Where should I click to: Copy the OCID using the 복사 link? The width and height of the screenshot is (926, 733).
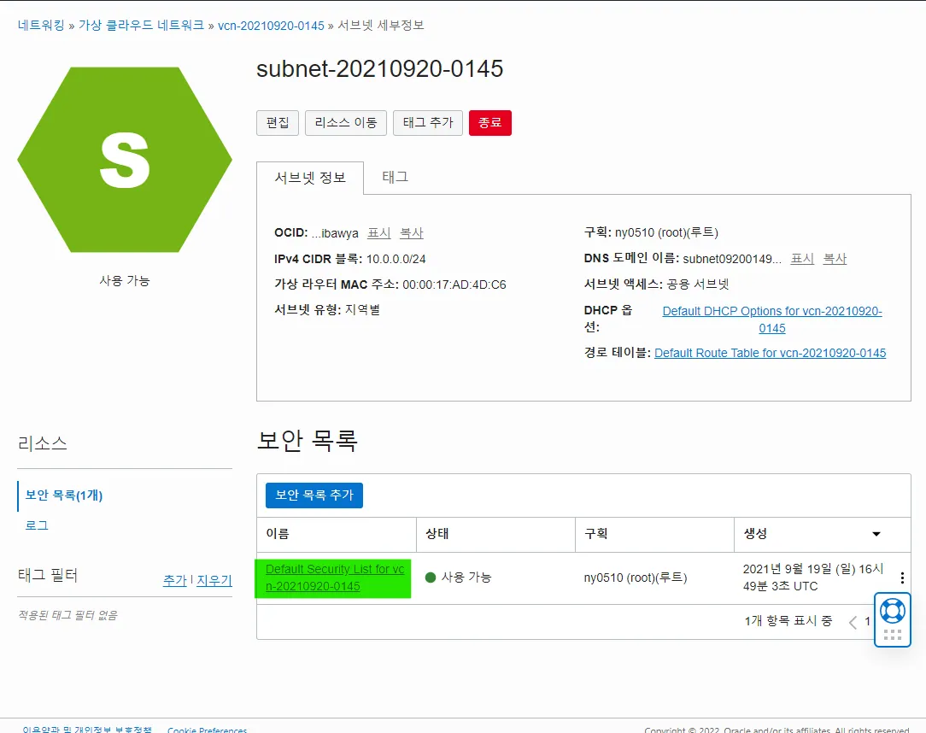pos(411,232)
